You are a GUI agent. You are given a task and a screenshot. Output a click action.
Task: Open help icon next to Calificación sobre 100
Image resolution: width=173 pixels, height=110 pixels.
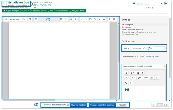144,48
